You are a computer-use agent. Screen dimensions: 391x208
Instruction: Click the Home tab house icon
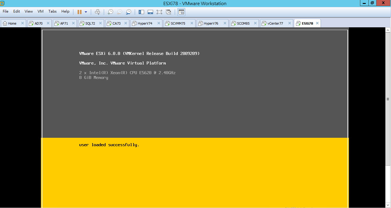pos(5,23)
